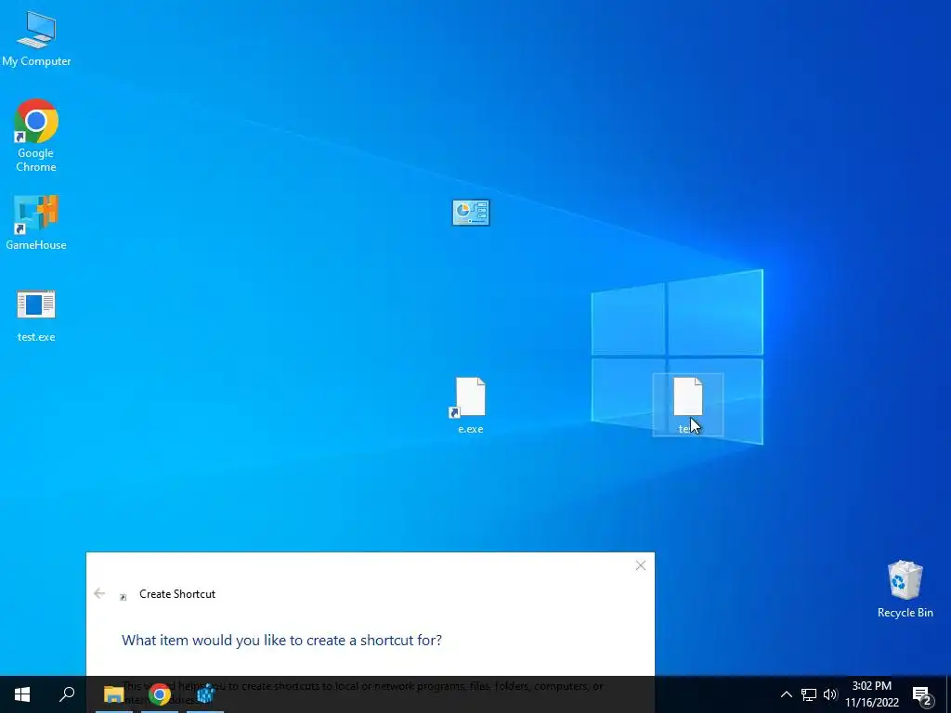Open Chrome from the taskbar

pos(160,694)
